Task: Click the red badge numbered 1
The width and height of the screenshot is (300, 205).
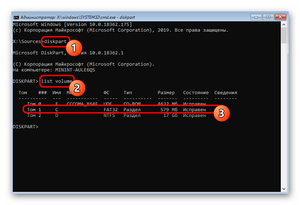Action: click(73, 48)
